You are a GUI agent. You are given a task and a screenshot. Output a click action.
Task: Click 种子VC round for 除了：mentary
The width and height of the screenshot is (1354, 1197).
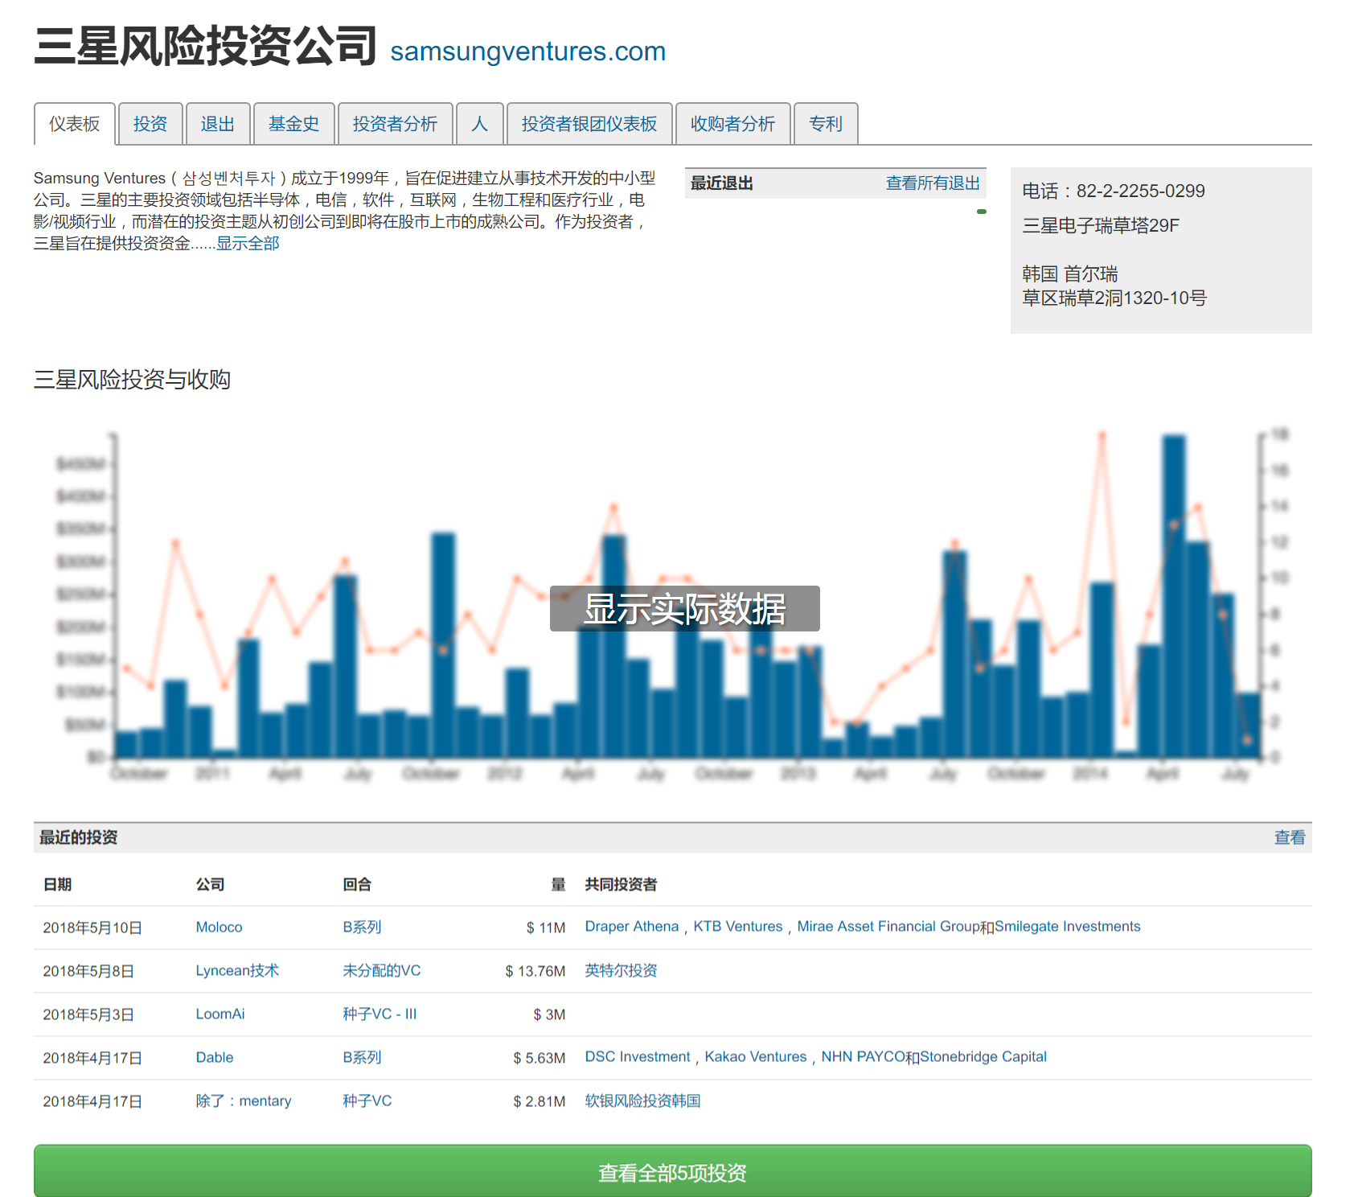(367, 1101)
